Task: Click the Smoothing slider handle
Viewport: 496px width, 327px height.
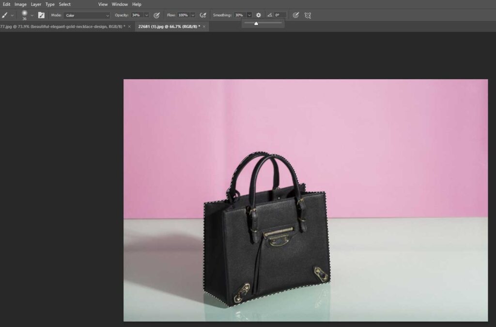Action: [256, 24]
